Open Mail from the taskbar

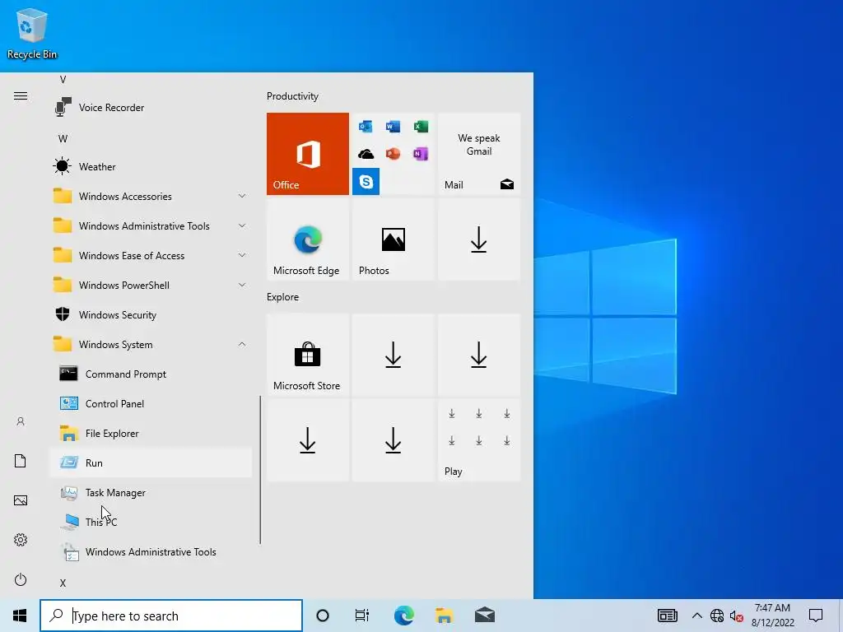tap(485, 616)
